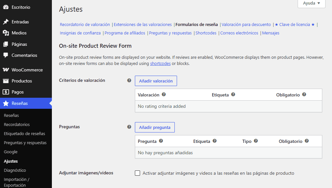The image size is (332, 188).
Task: Expand the Ayuda help dropdown
Action: coord(312,3)
